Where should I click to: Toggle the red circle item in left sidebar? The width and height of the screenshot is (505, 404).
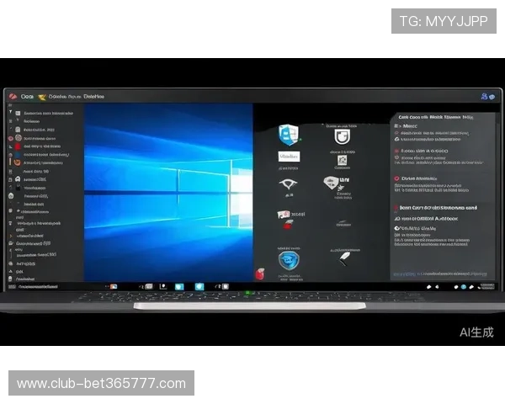click(x=11, y=136)
